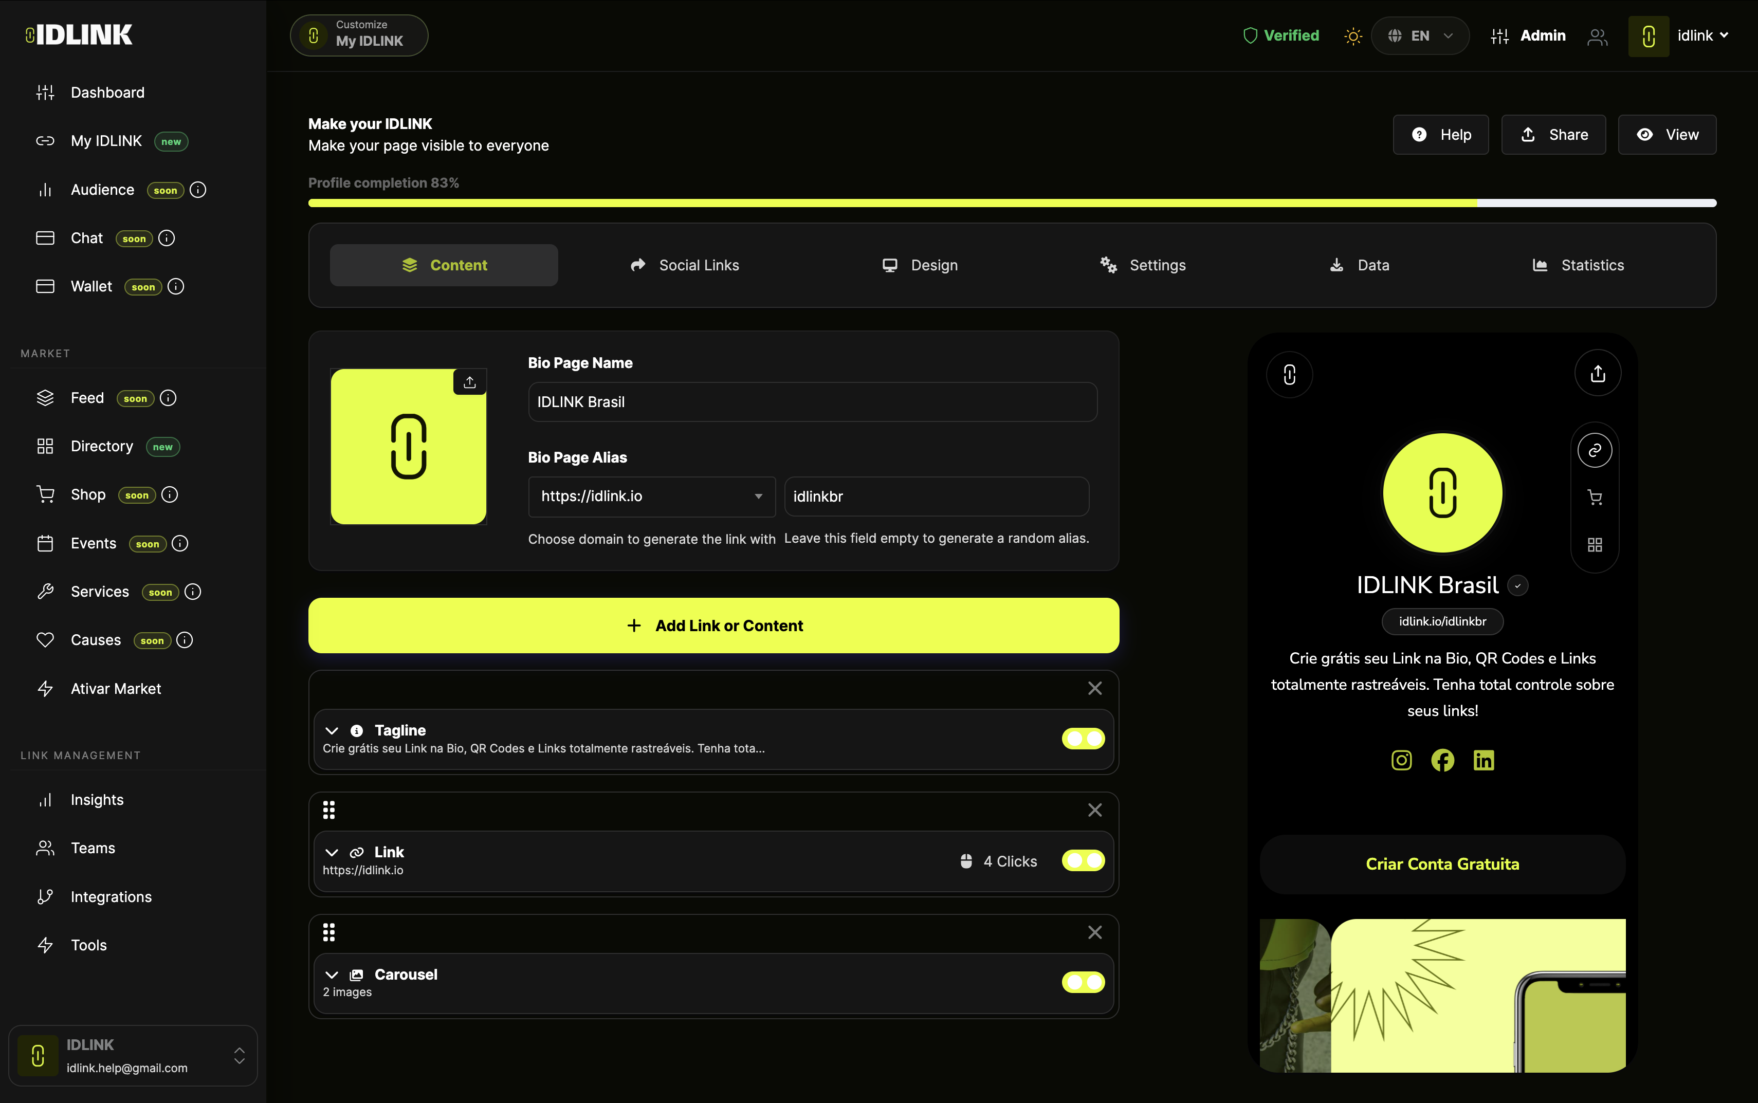Click the light mode sun icon

point(1352,36)
